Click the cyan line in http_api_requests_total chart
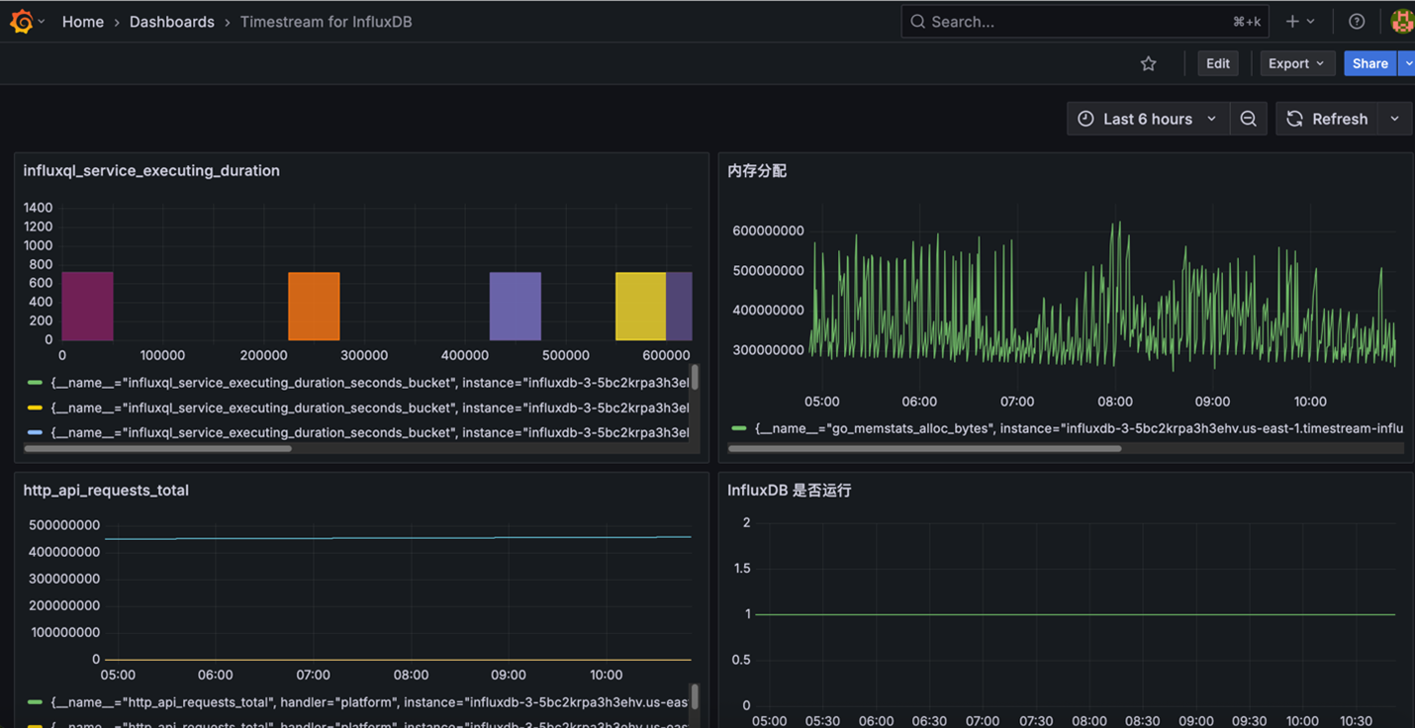The width and height of the screenshot is (1415, 728). click(398, 538)
